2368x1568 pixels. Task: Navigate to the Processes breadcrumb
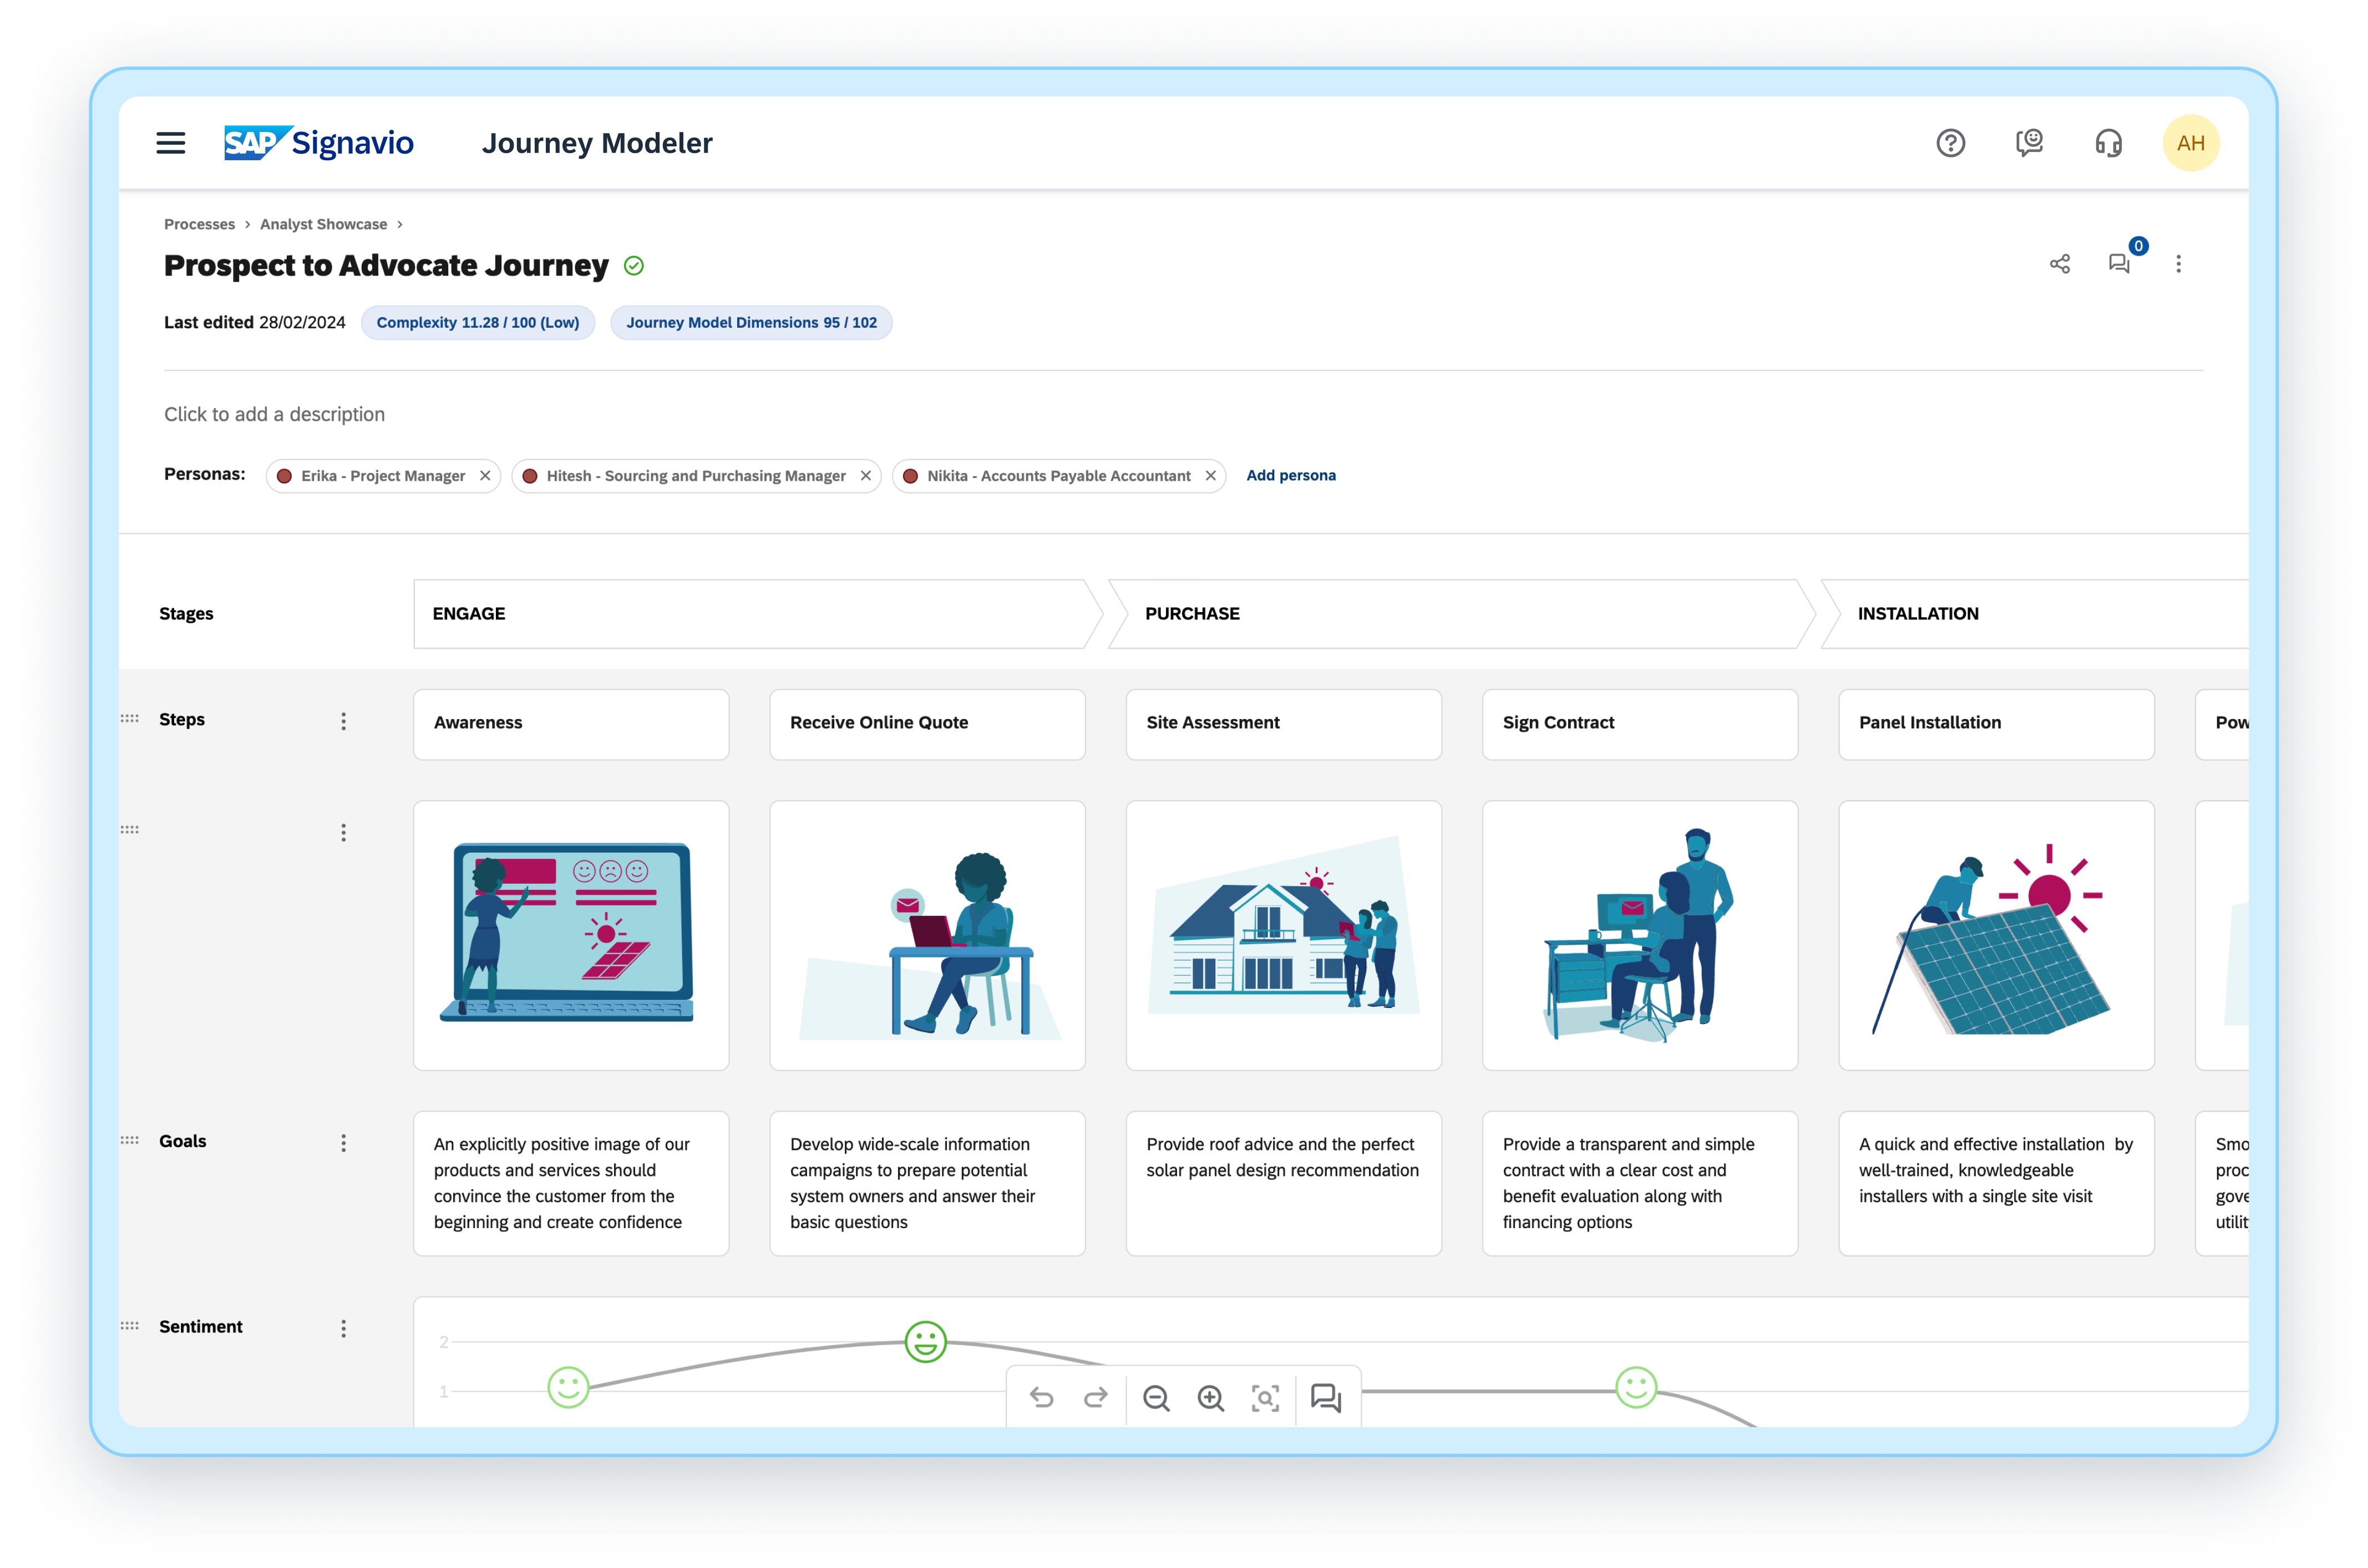(x=199, y=224)
